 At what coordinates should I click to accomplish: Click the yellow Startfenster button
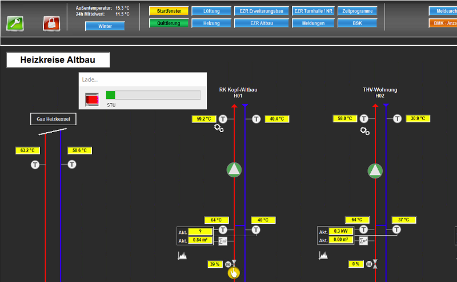tap(169, 11)
